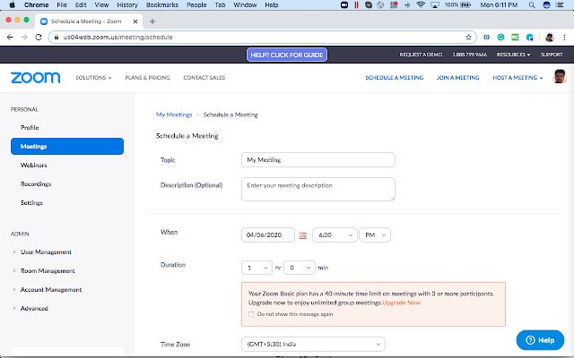Click the Zoom logo
Screen dimensions: 574x358
point(36,78)
